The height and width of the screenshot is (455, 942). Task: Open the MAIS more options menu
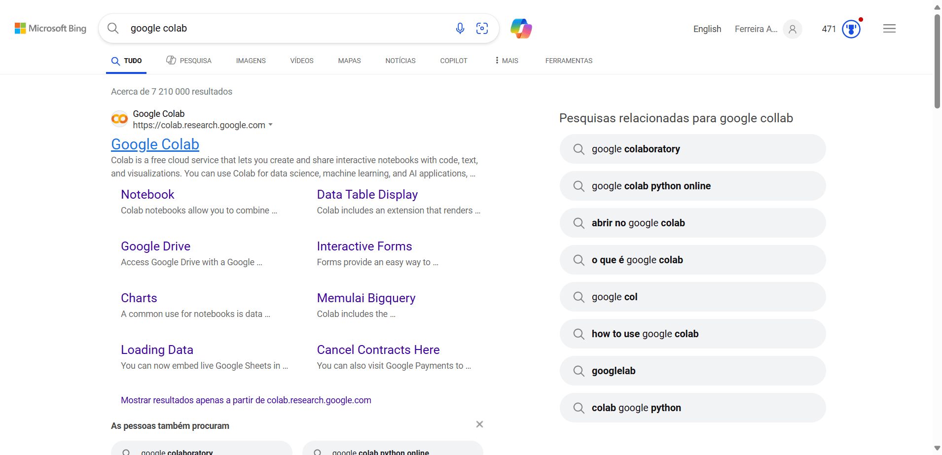[507, 61]
